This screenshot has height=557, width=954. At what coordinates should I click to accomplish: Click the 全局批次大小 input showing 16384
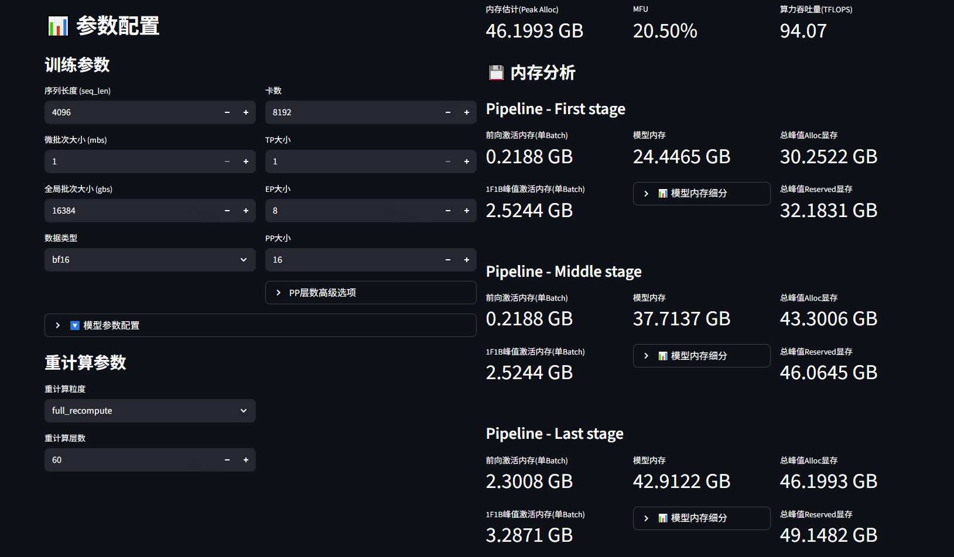tap(132, 211)
